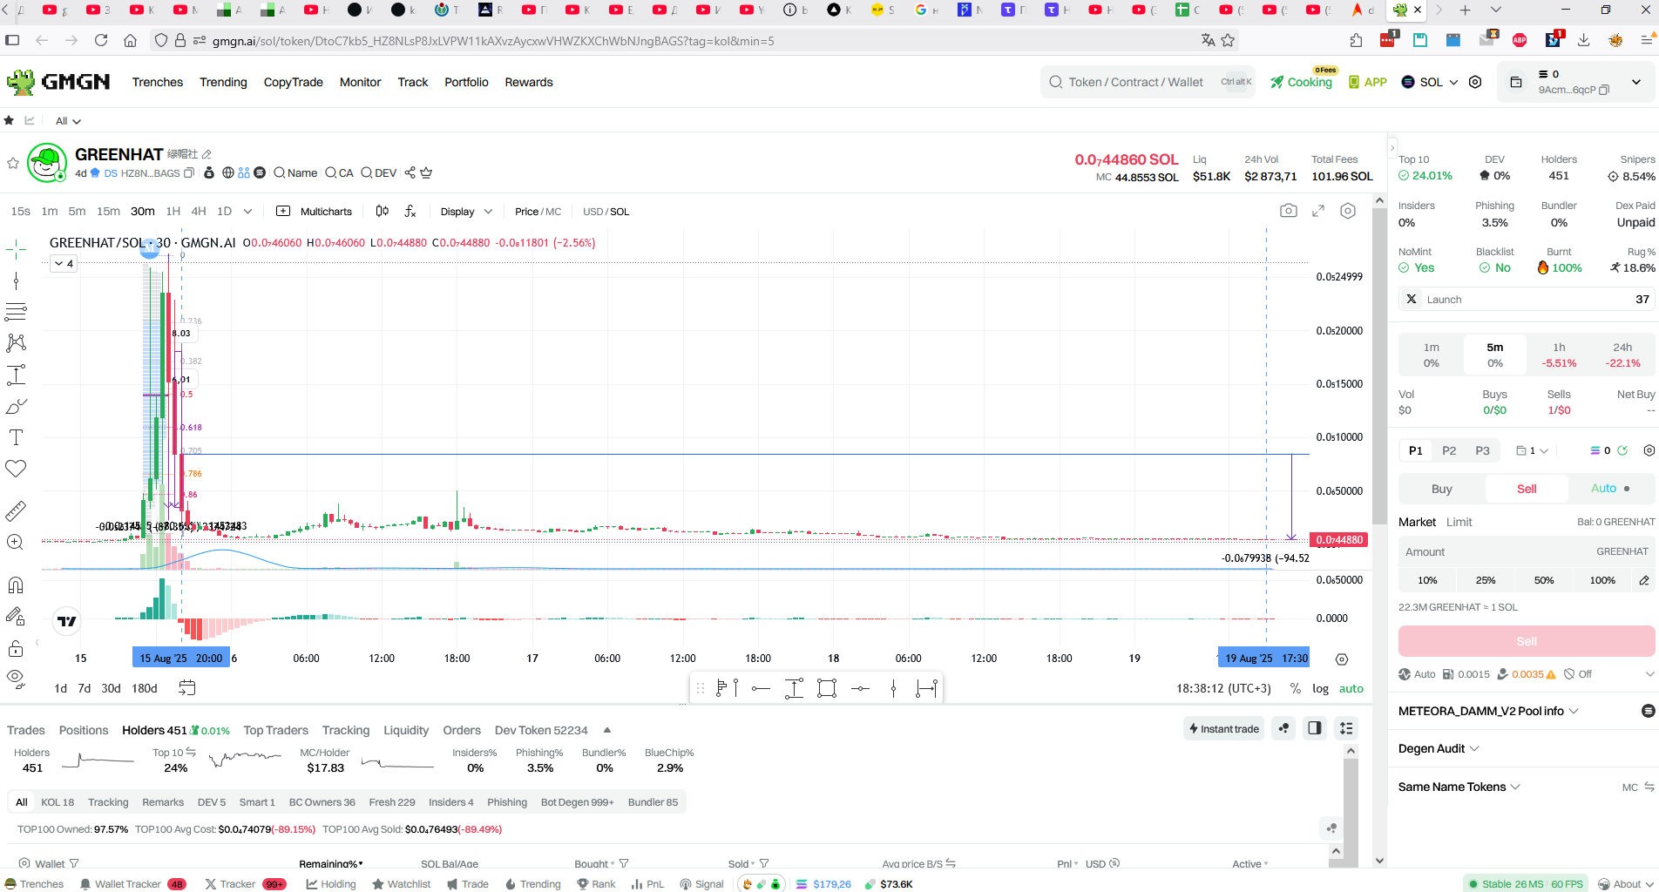Select 50% sell amount
Image resolution: width=1659 pixels, height=892 pixels.
1543,580
